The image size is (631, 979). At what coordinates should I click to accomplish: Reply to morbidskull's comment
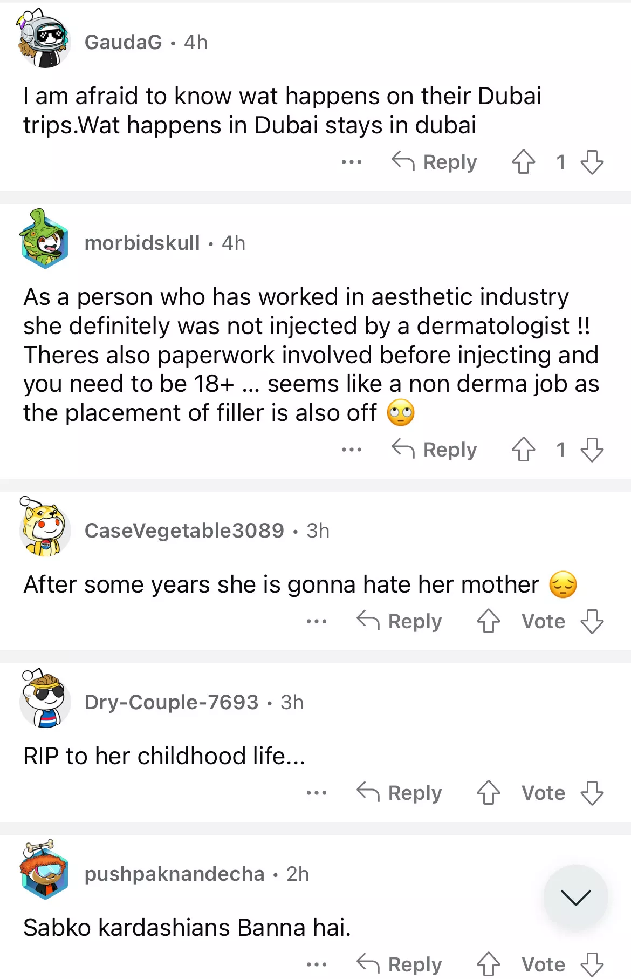435,450
